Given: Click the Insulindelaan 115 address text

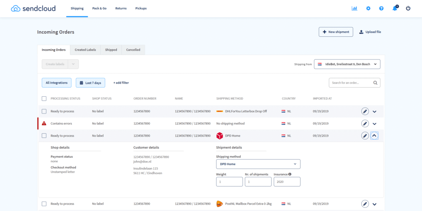Looking at the screenshot, I should (x=146, y=168).
